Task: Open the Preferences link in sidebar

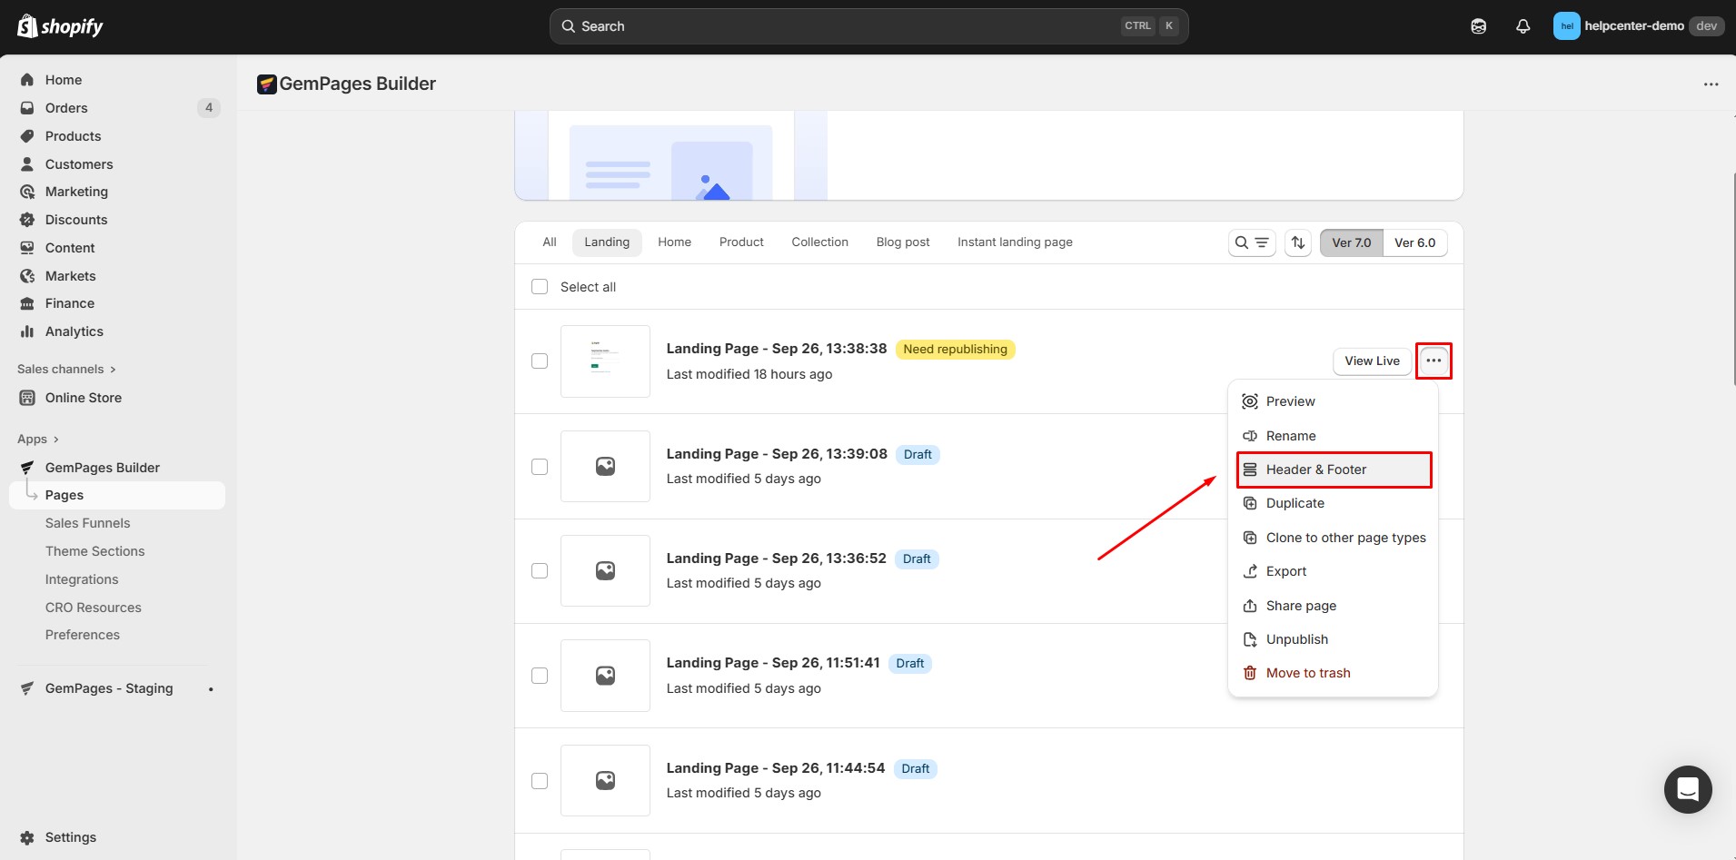Action: pos(83,634)
